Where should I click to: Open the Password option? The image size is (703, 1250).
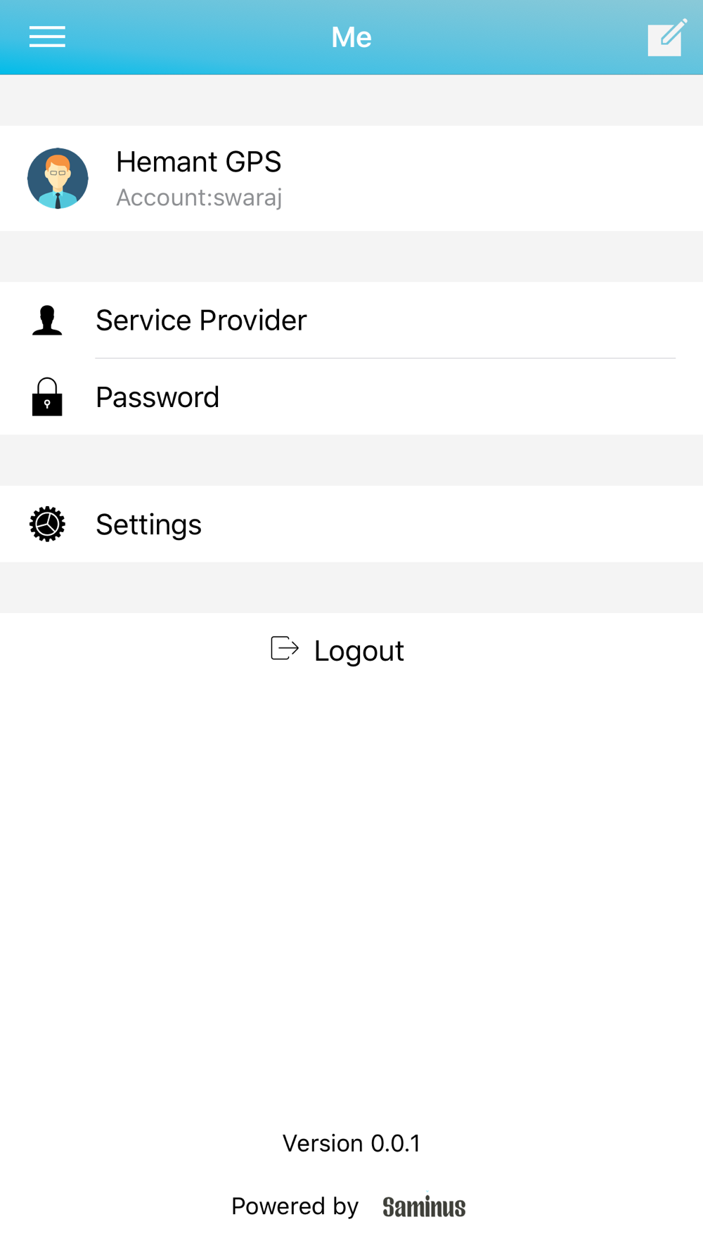tap(351, 397)
